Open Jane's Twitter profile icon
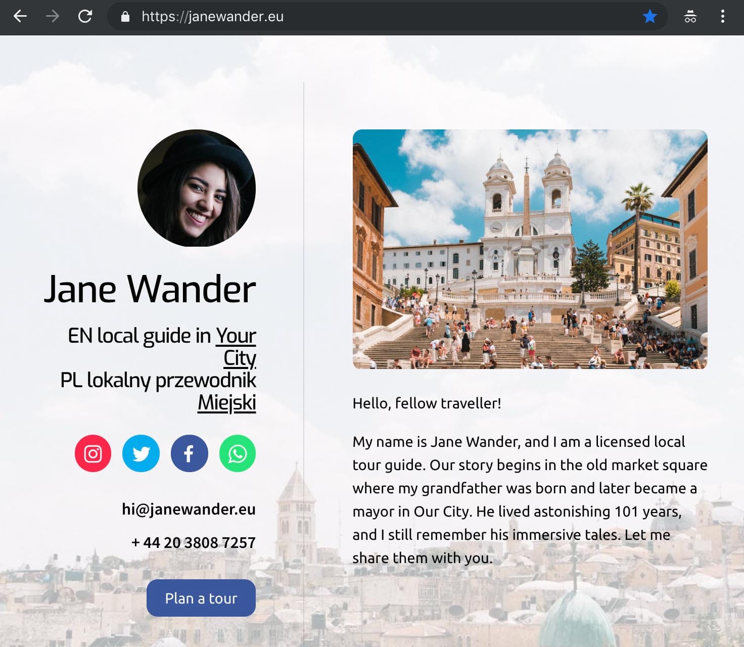 (x=141, y=453)
